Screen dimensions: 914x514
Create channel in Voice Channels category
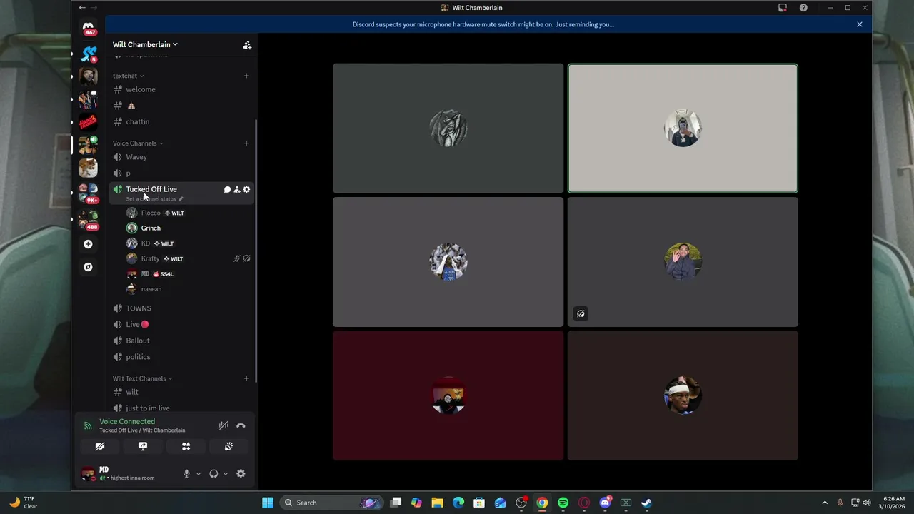click(246, 143)
